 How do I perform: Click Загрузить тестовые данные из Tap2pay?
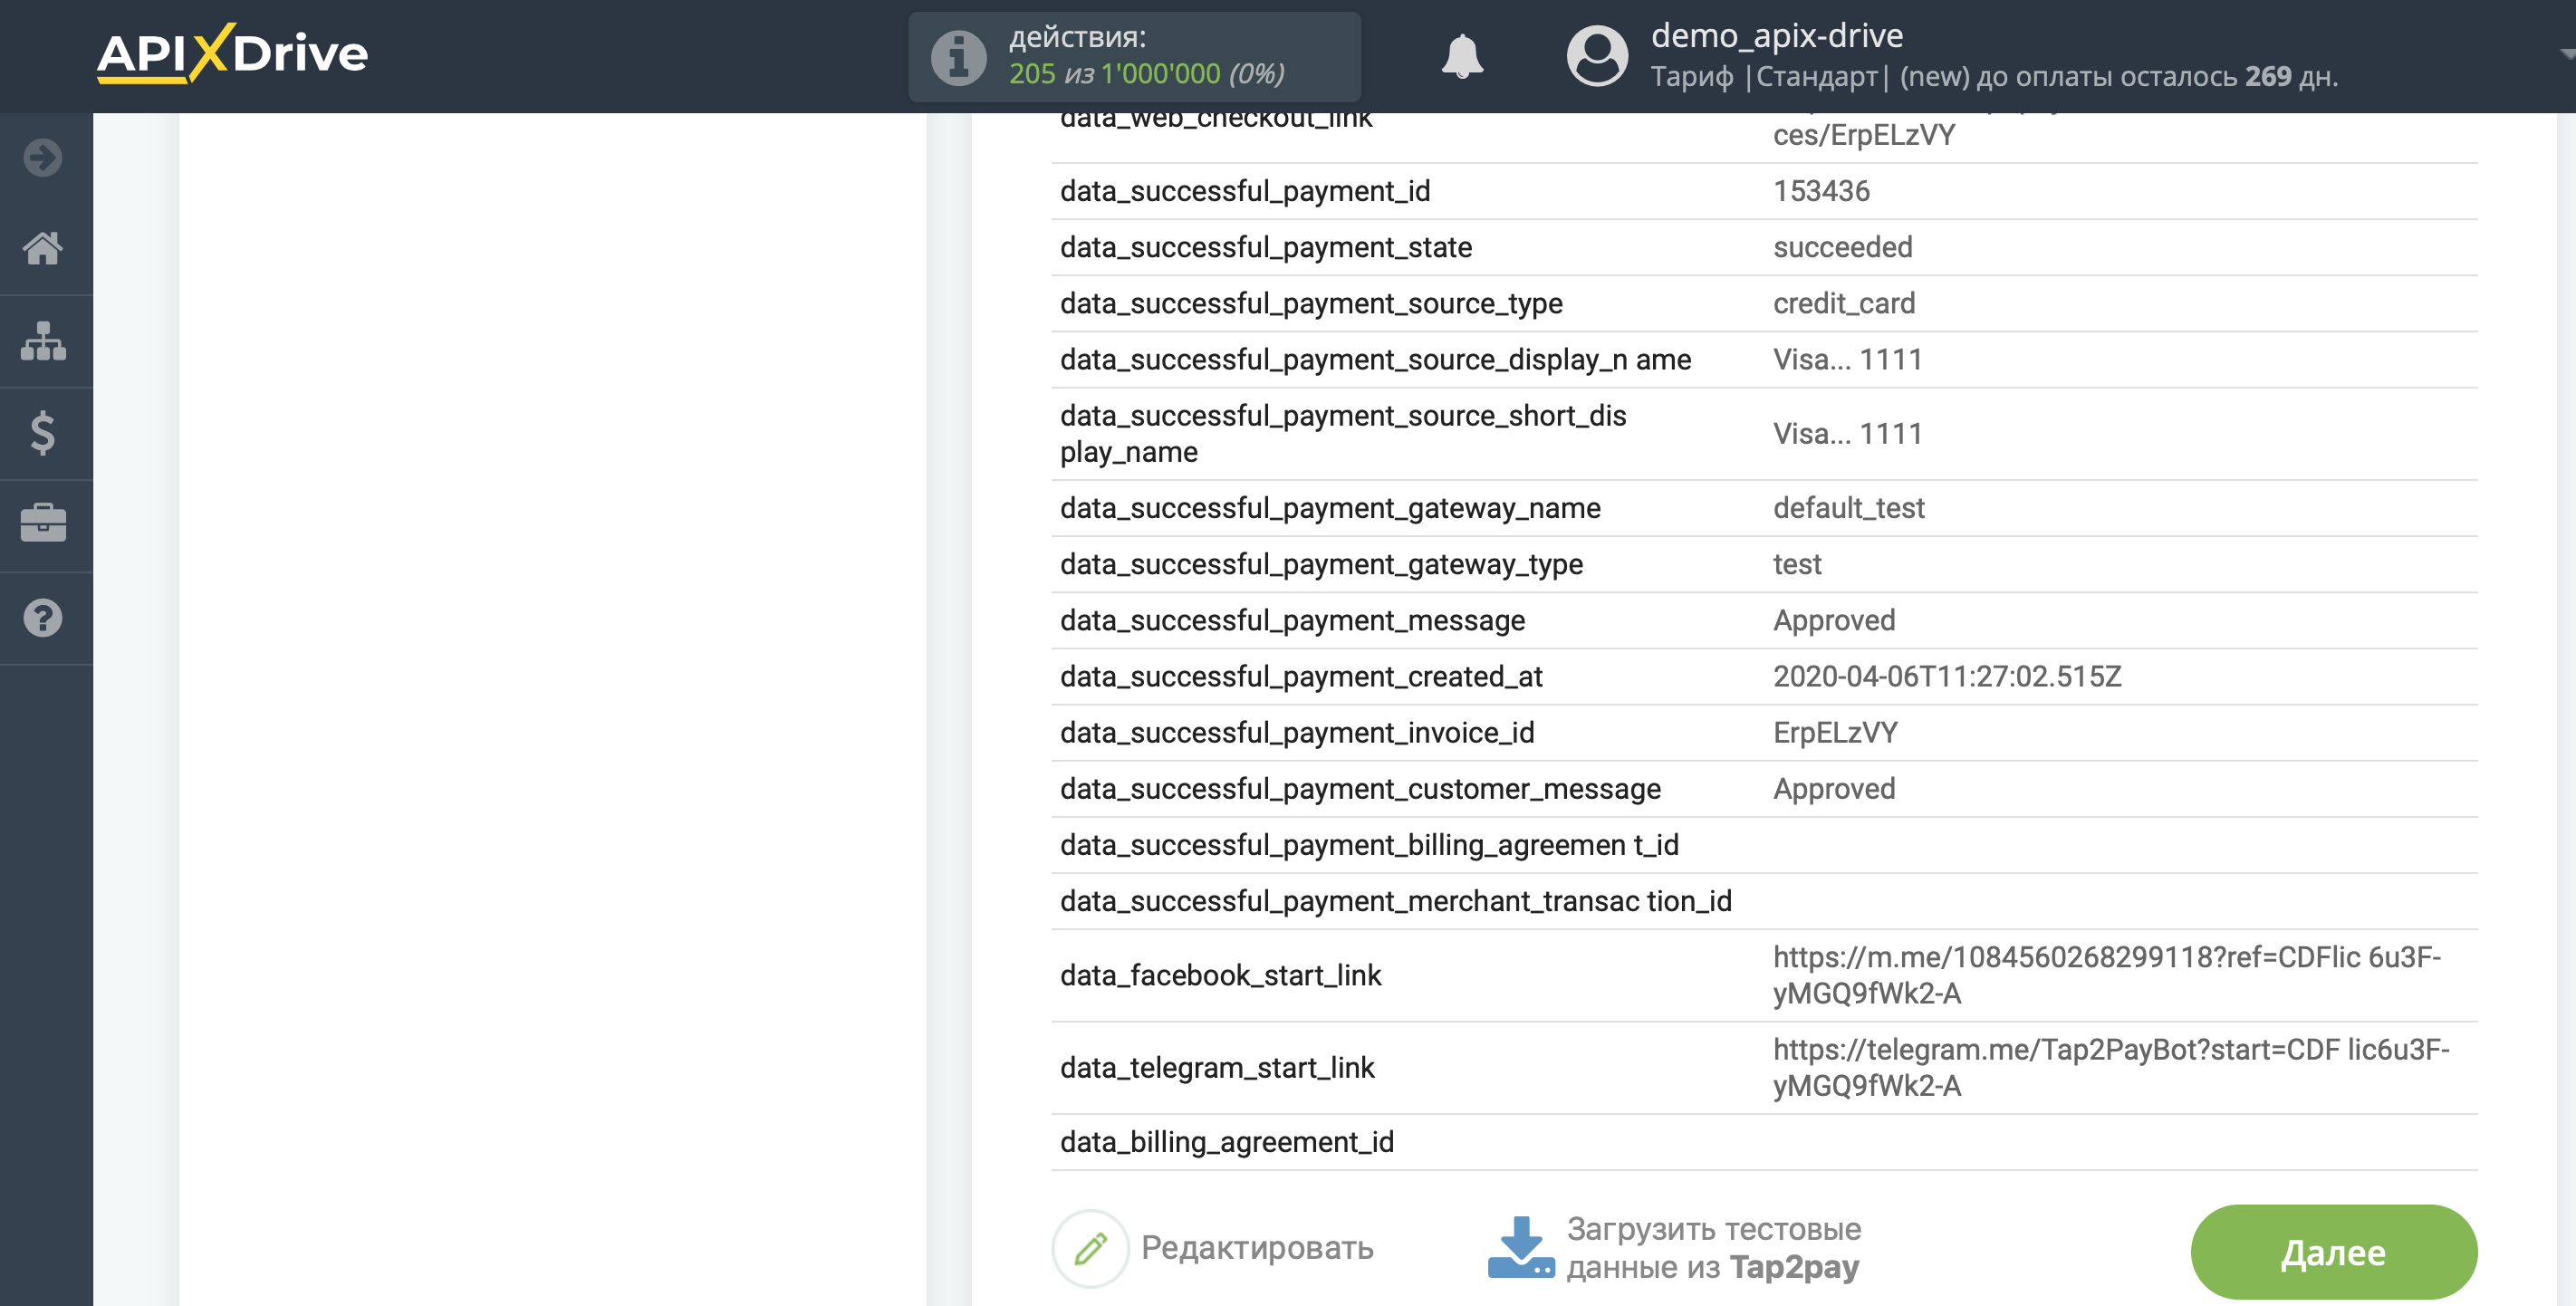coord(1713,1247)
